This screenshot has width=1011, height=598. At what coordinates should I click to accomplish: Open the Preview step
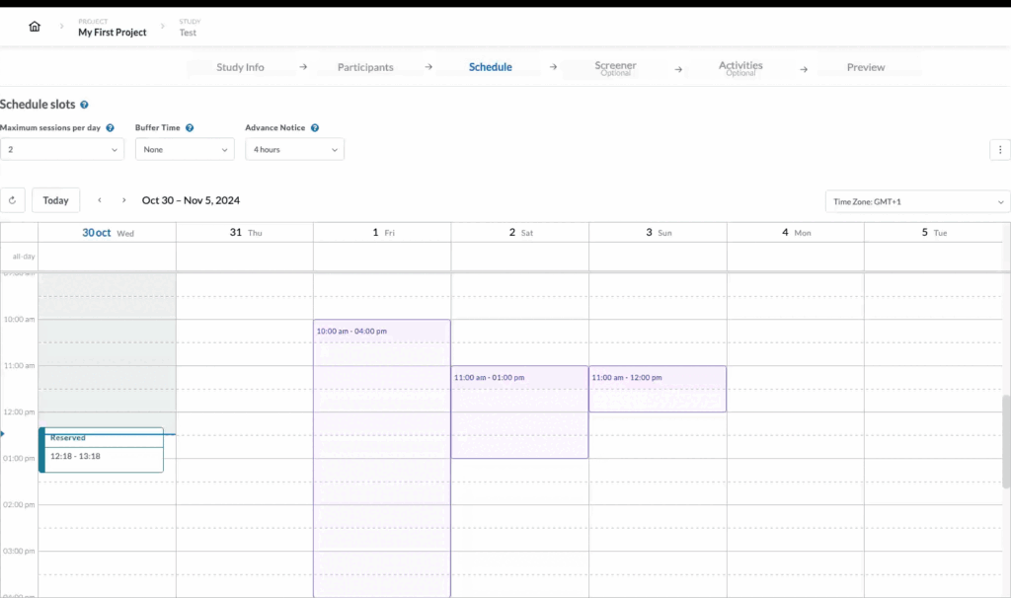point(867,67)
